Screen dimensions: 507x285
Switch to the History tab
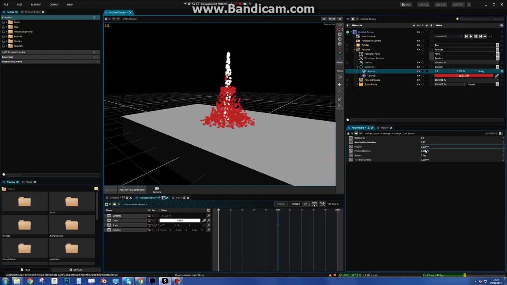pos(385,128)
